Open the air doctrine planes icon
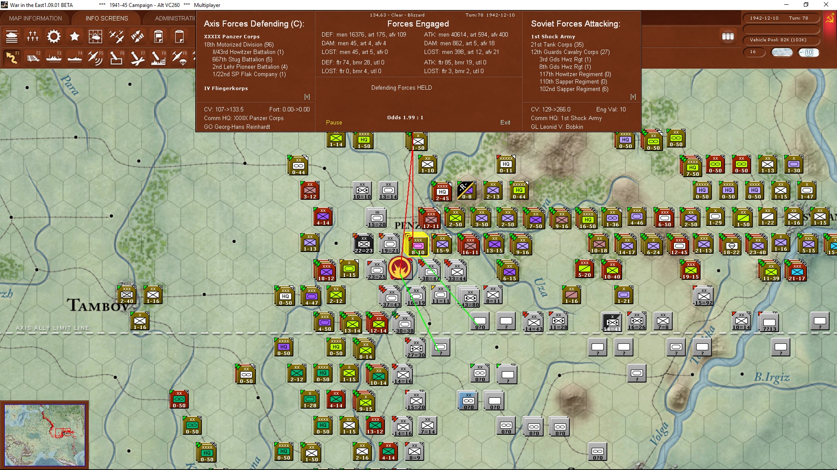 [x=116, y=37]
